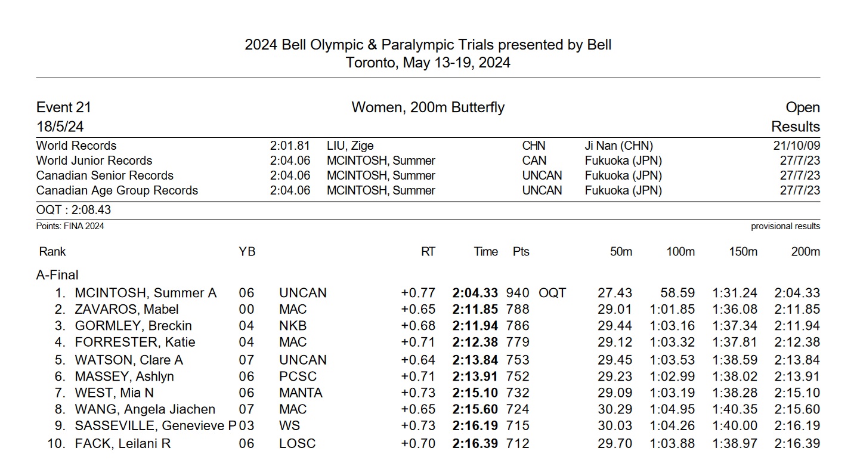The height and width of the screenshot is (466, 857).
Task: Click the 'A-Final' section label
Action: [x=57, y=275]
